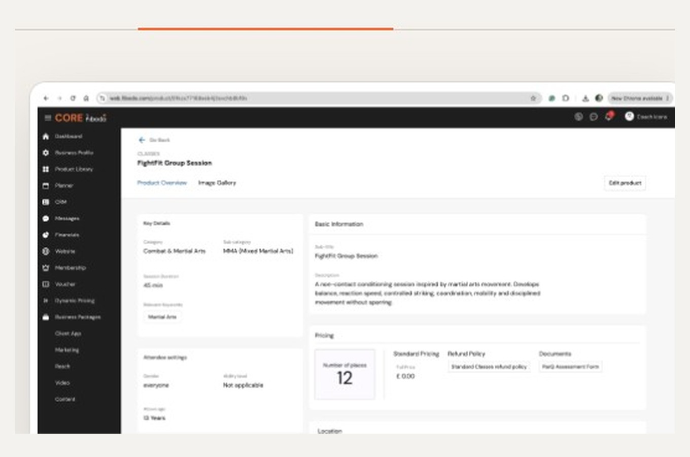Click the Go Back link
Viewport: 690px width, 457px height.
click(x=154, y=140)
